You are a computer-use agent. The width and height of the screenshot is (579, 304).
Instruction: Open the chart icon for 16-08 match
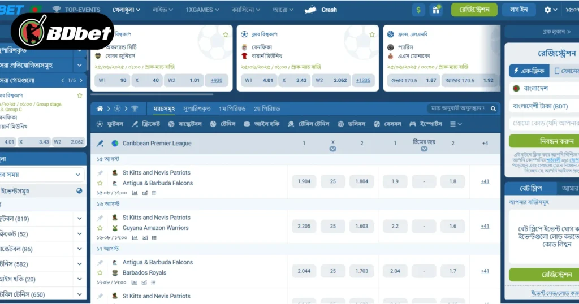tap(145, 237)
